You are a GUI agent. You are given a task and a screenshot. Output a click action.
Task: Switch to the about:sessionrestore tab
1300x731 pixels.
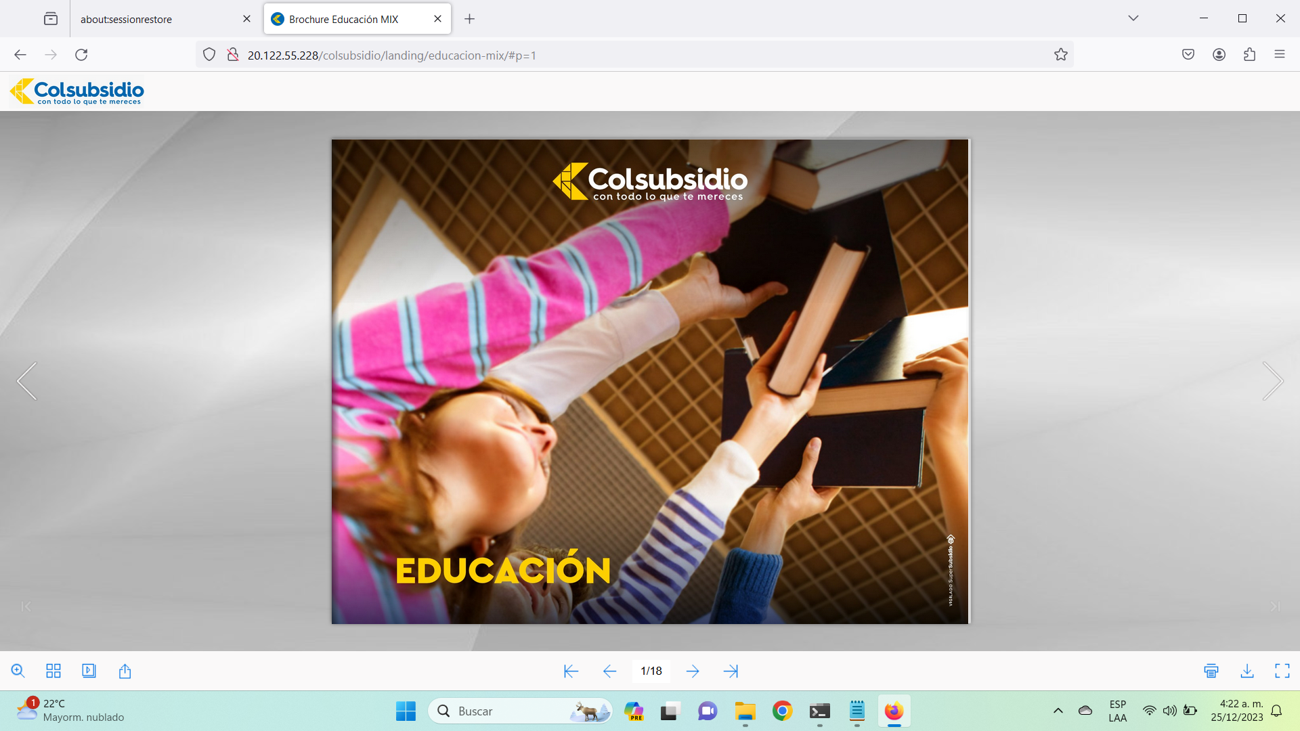[x=127, y=19]
